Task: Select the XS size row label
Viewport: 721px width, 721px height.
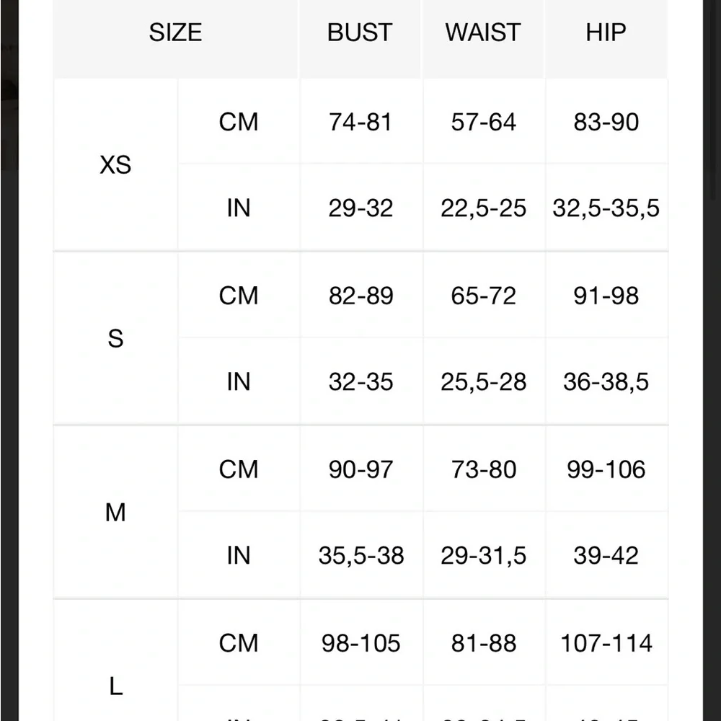Action: pyautogui.click(x=115, y=164)
